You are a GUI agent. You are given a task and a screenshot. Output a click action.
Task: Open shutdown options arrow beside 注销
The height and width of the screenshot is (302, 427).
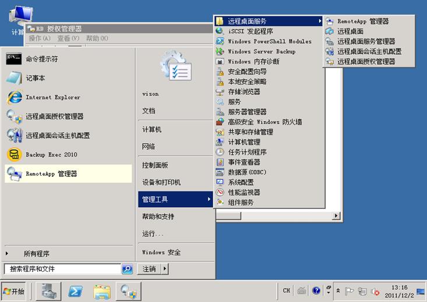pyautogui.click(x=165, y=269)
